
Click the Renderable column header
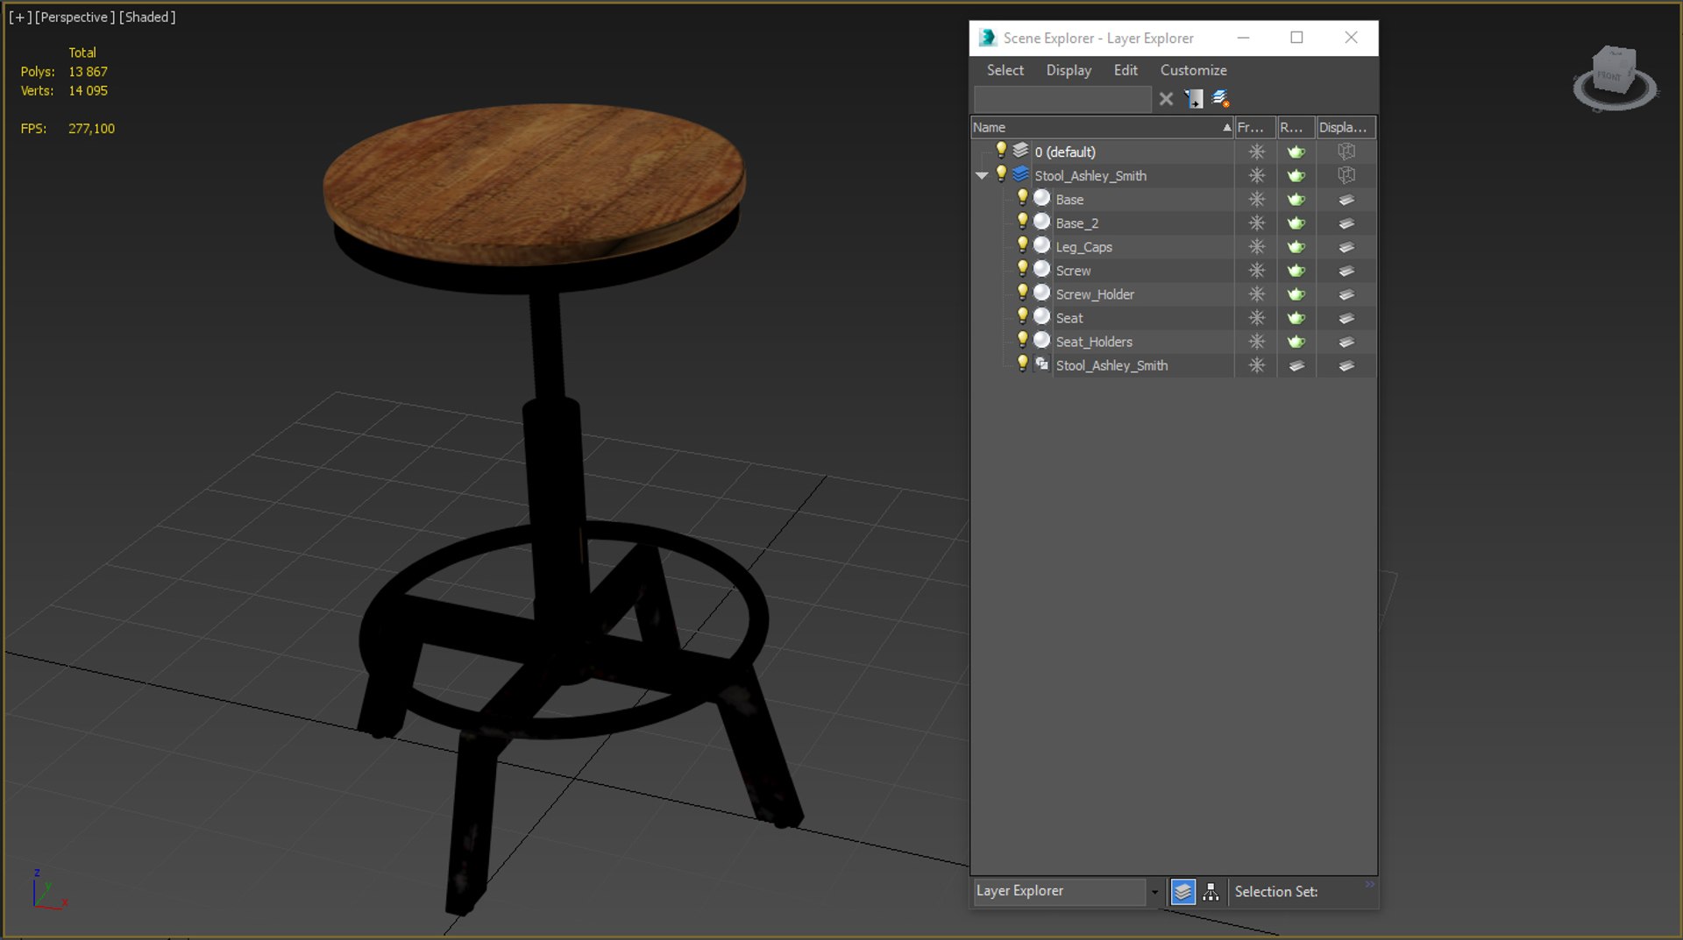[x=1296, y=127]
